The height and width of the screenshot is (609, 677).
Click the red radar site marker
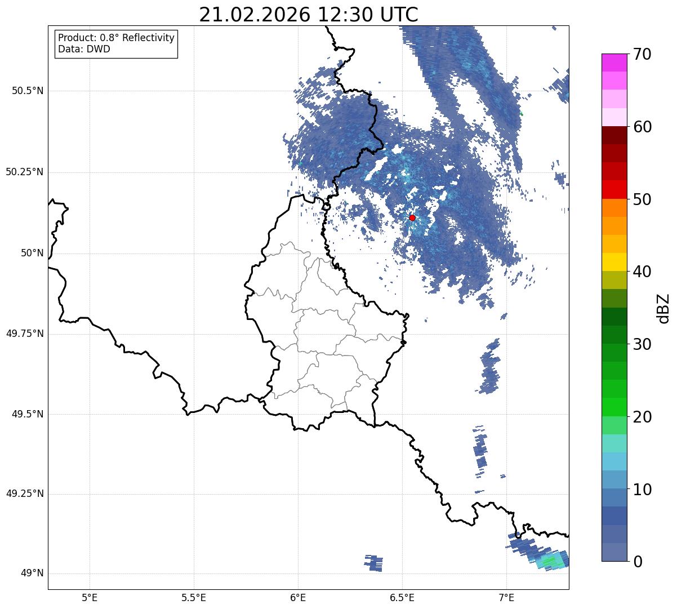412,217
